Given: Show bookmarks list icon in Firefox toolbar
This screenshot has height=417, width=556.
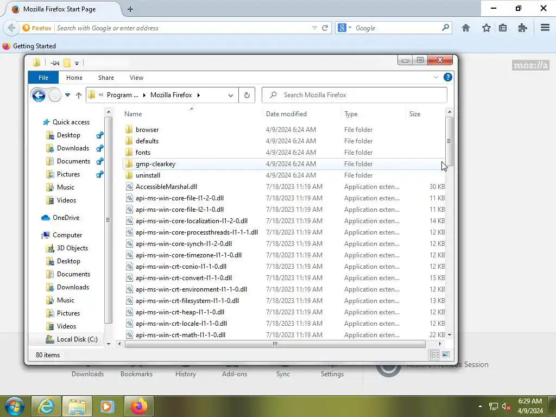Looking at the screenshot, I should coord(502,28).
